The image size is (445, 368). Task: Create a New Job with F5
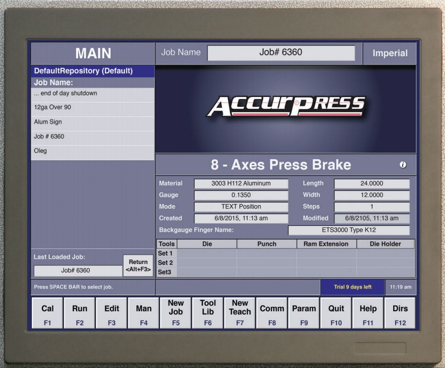[175, 312]
